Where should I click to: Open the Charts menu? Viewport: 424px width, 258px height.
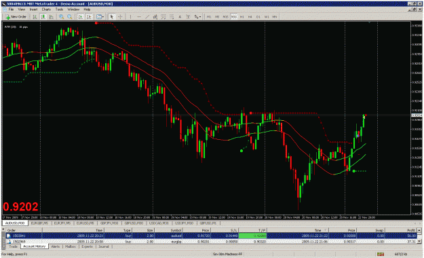(46, 10)
